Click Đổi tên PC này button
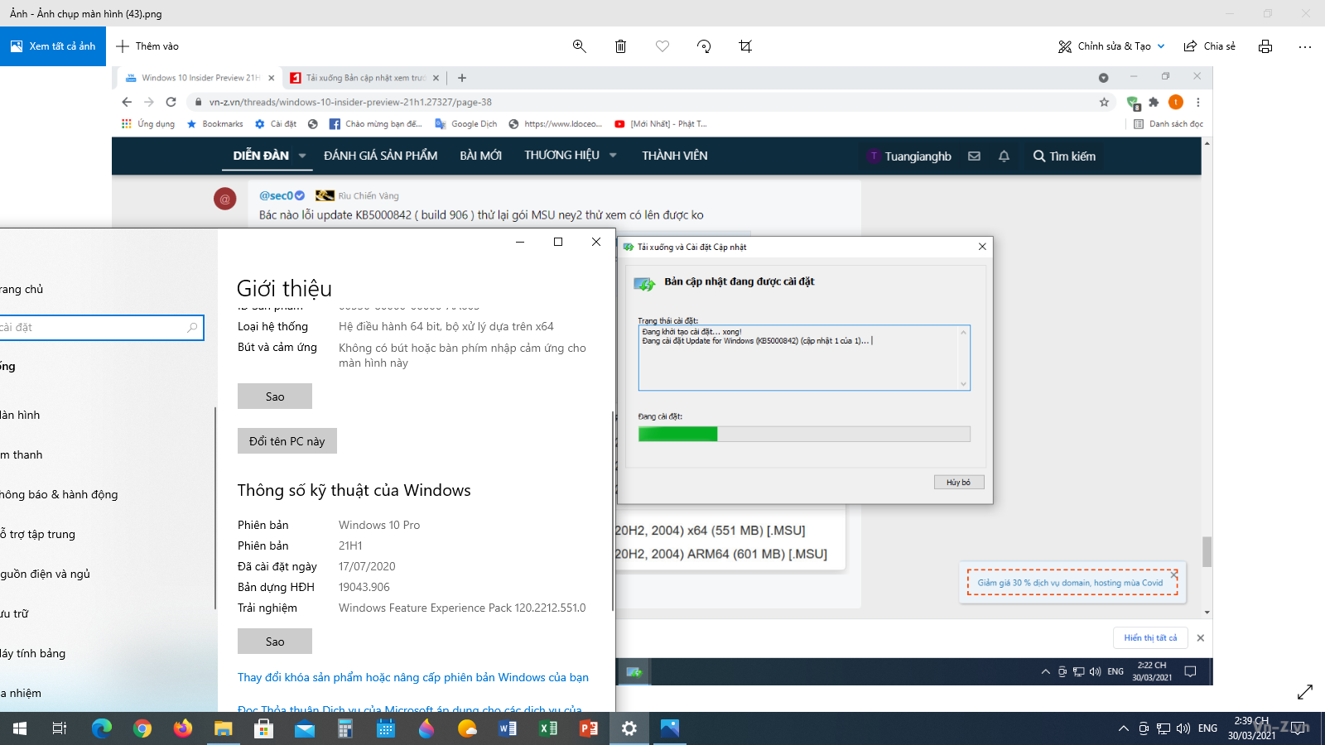Viewport: 1325px width, 745px height. tap(287, 441)
